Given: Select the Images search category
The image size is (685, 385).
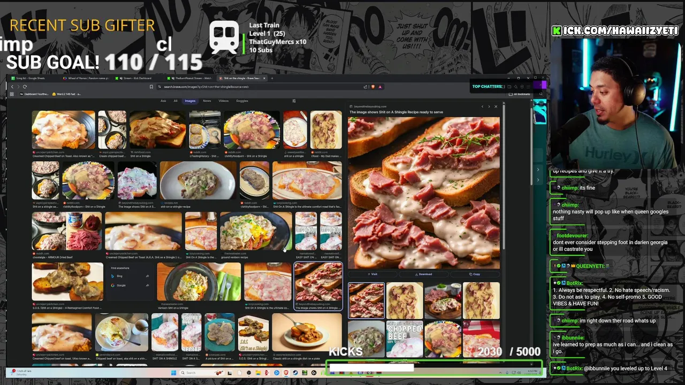Looking at the screenshot, I should coord(190,101).
